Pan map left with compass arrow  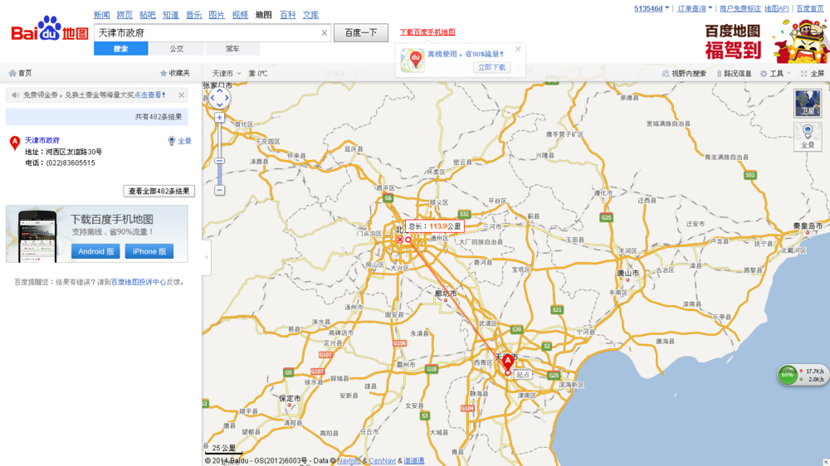[x=212, y=98]
